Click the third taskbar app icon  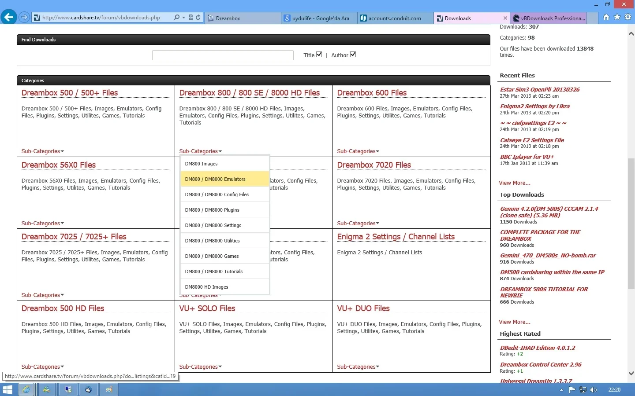tap(68, 389)
